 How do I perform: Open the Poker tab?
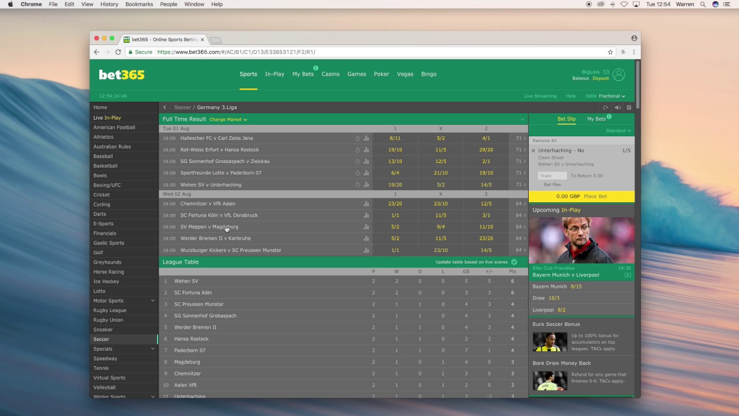[382, 74]
